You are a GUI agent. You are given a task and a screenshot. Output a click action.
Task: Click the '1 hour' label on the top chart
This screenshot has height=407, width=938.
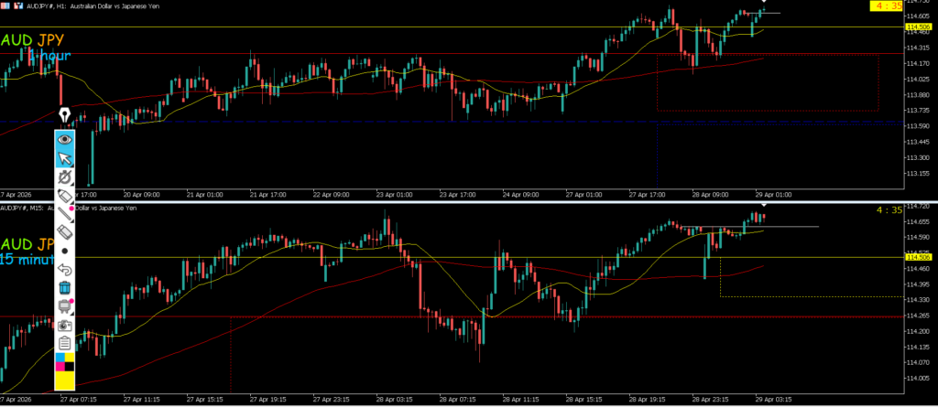49,56
